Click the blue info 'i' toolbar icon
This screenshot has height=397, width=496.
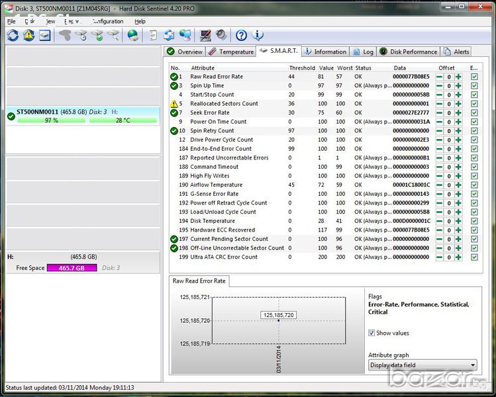point(258,36)
